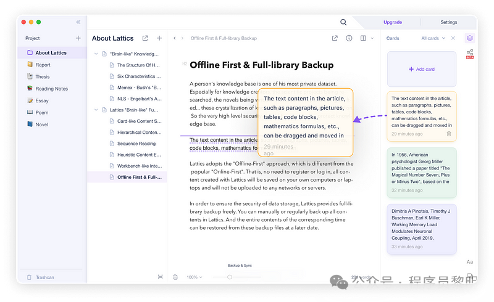Click the About Lattics panel title
This screenshot has width=494, height=302.
113,38
